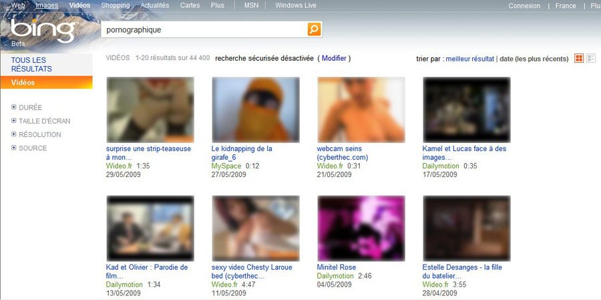Click the Connexion sign-in link
601x300 pixels.
524,6
